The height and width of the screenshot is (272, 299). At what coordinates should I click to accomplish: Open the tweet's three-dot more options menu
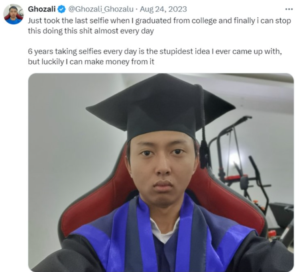pos(289,9)
